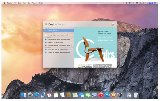The image size is (160, 101).
Task: Open the Wi-Fi status menu
Action: (x=130, y=3)
